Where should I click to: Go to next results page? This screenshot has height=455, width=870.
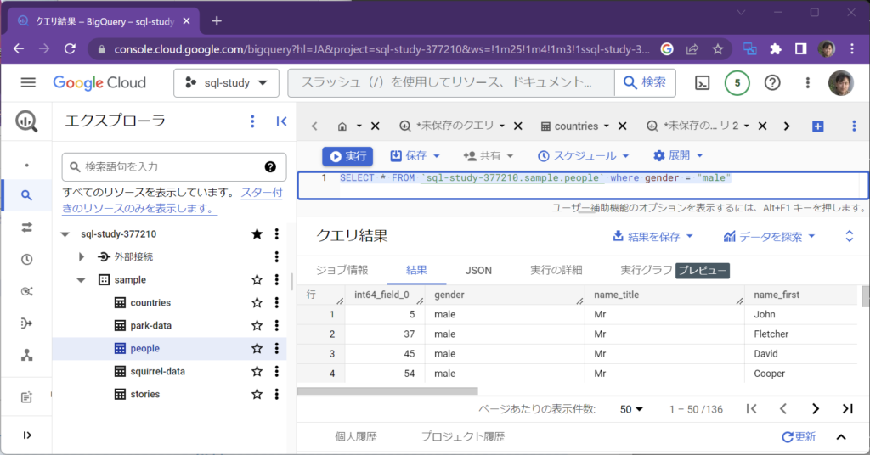click(x=815, y=409)
